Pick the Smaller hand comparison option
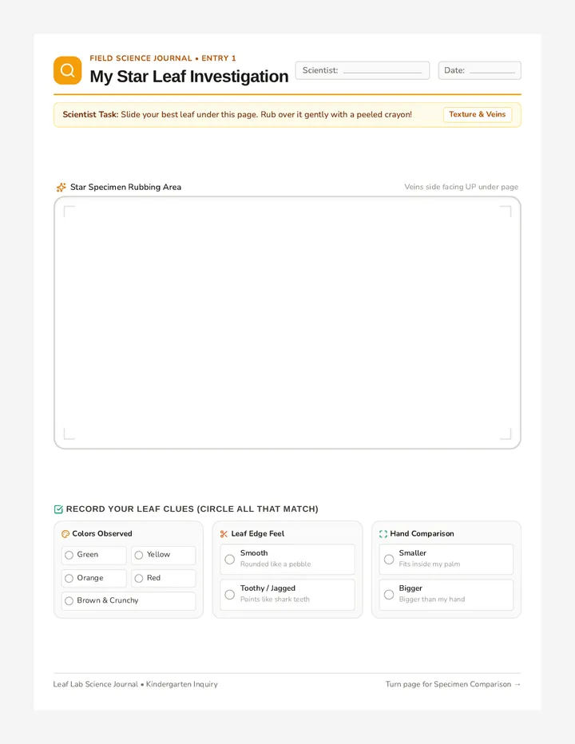 [x=446, y=559]
